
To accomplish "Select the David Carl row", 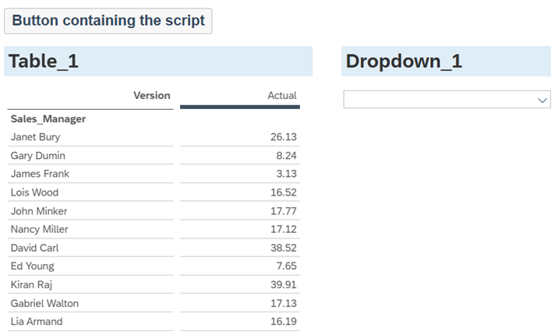I will click(34, 248).
